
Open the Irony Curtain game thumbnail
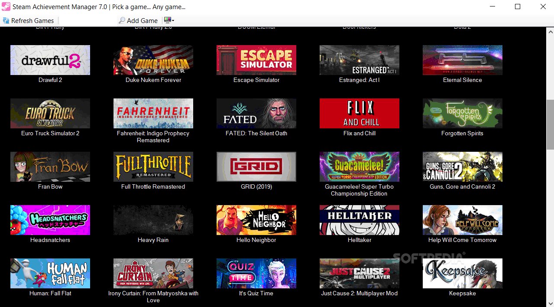click(153, 273)
